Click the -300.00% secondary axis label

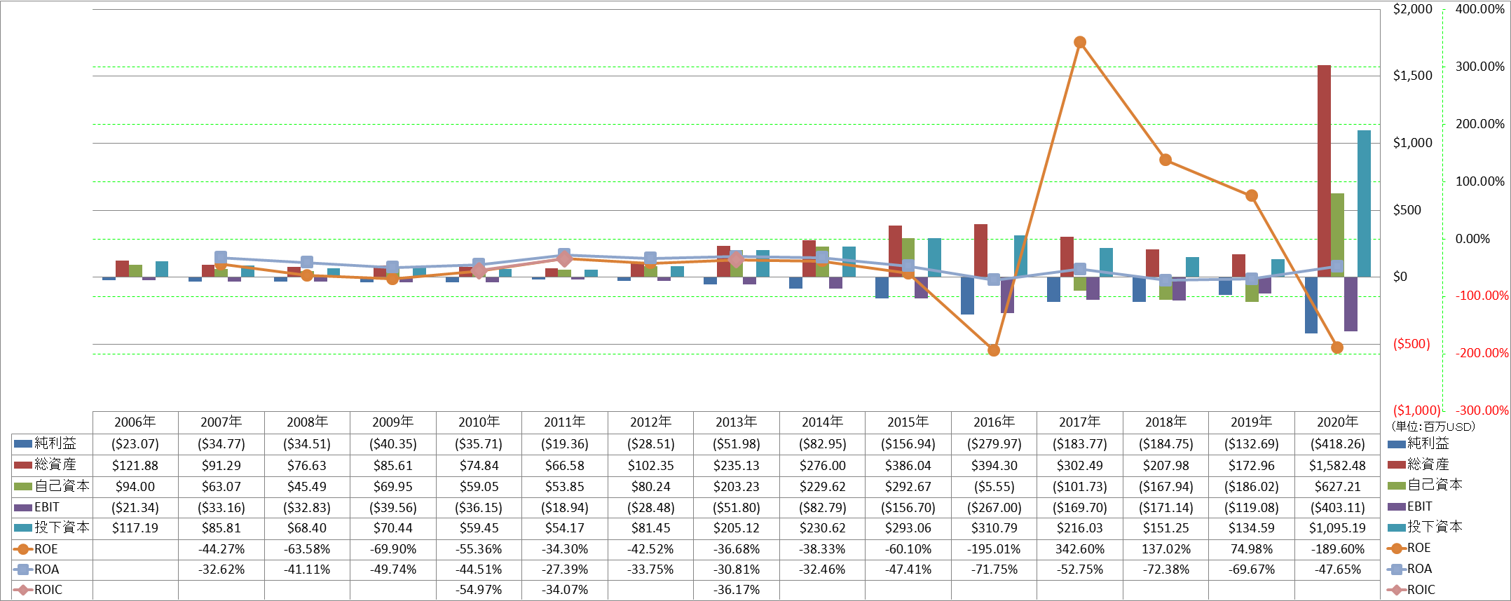point(1482,410)
